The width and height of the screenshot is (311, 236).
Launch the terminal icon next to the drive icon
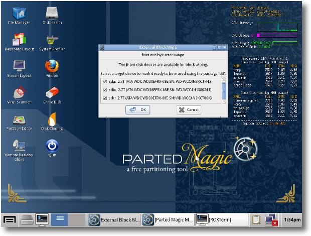tap(42, 220)
